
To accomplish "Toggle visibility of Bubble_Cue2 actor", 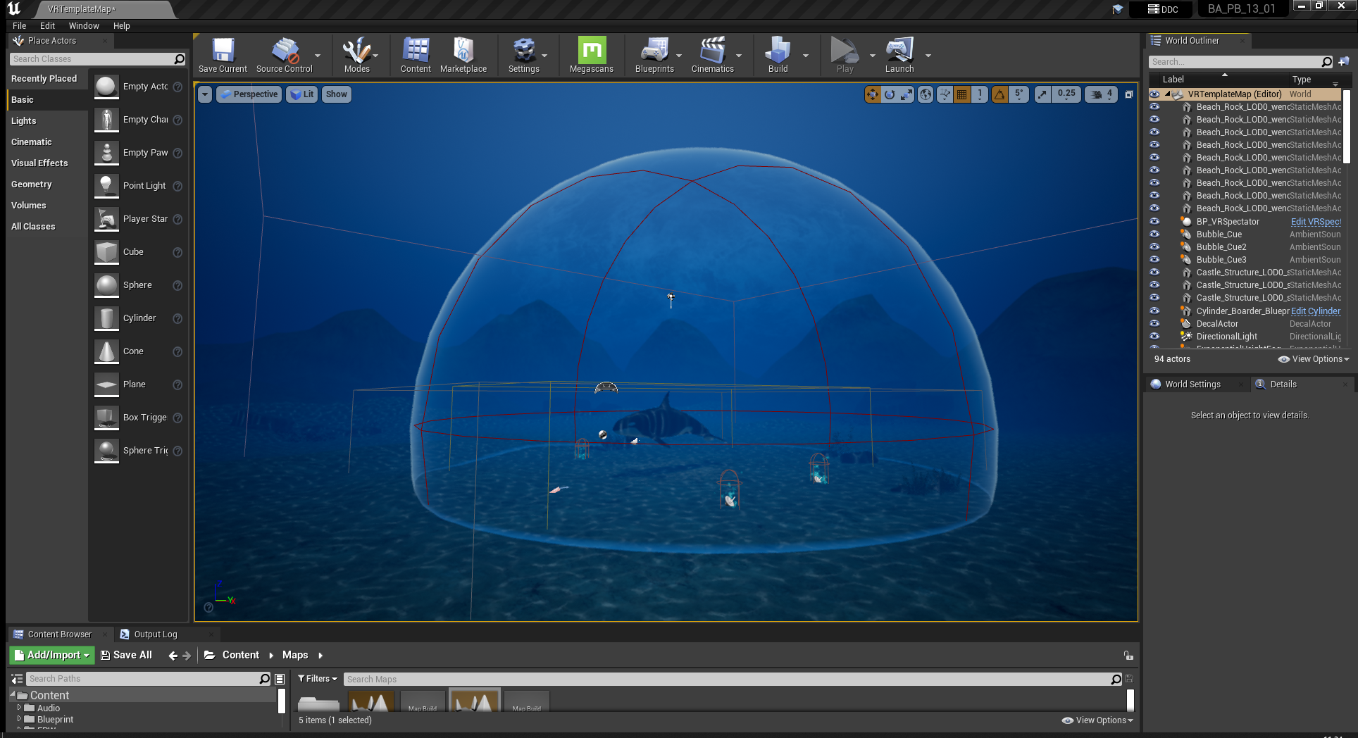I will click(x=1154, y=246).
